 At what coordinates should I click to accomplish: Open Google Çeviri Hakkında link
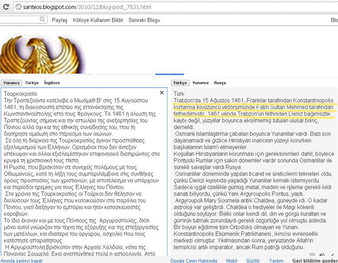(194, 260)
